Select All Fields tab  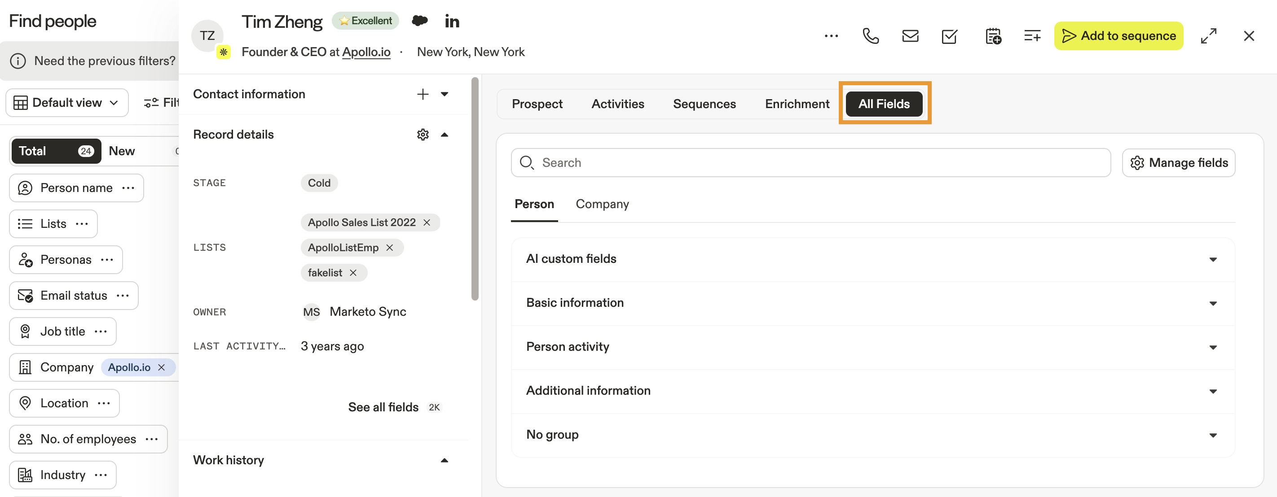(x=884, y=104)
